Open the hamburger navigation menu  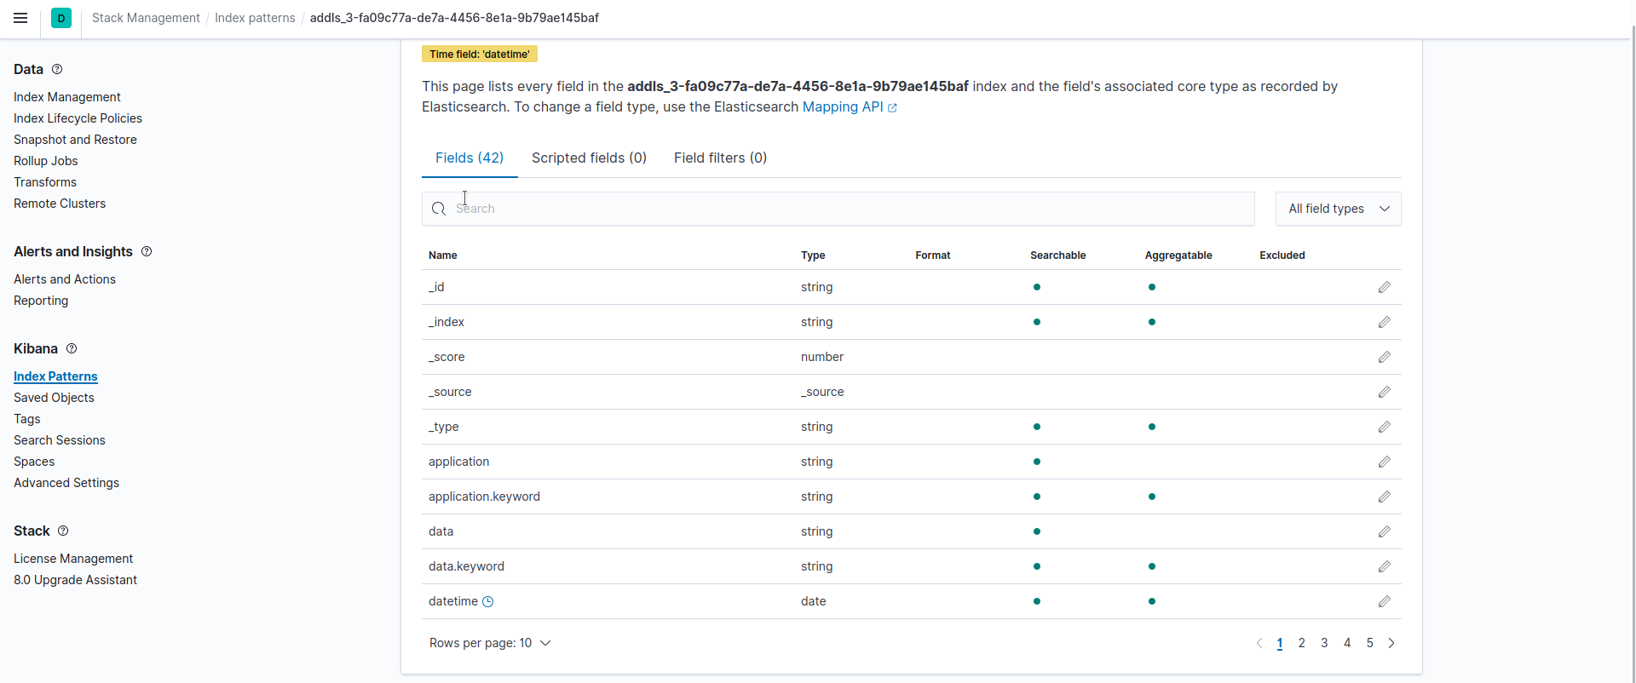click(x=20, y=18)
